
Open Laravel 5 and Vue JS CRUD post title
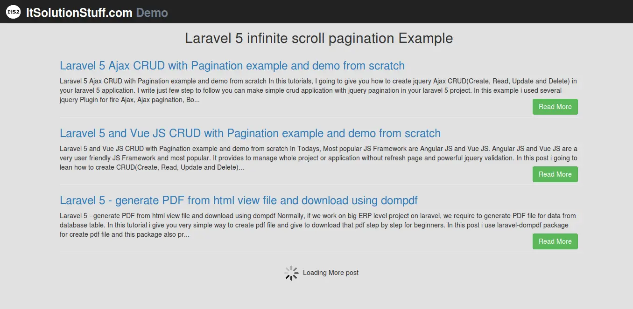click(x=250, y=133)
